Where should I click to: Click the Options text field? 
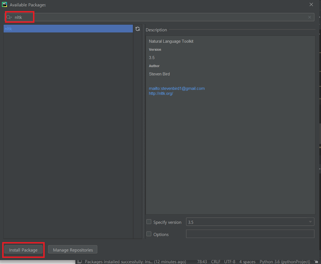(x=250, y=234)
